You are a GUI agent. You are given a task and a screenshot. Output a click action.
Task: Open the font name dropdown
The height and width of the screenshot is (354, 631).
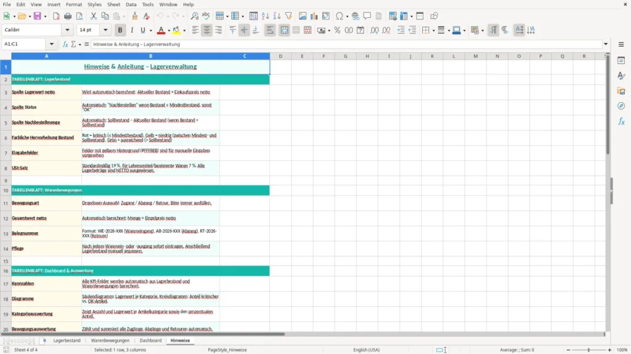[67, 29]
